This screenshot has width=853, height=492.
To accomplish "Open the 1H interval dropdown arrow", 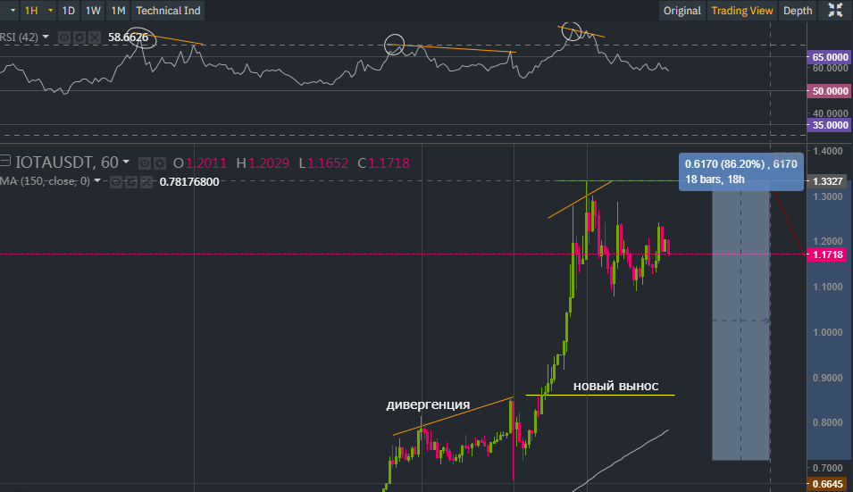I will [51, 11].
